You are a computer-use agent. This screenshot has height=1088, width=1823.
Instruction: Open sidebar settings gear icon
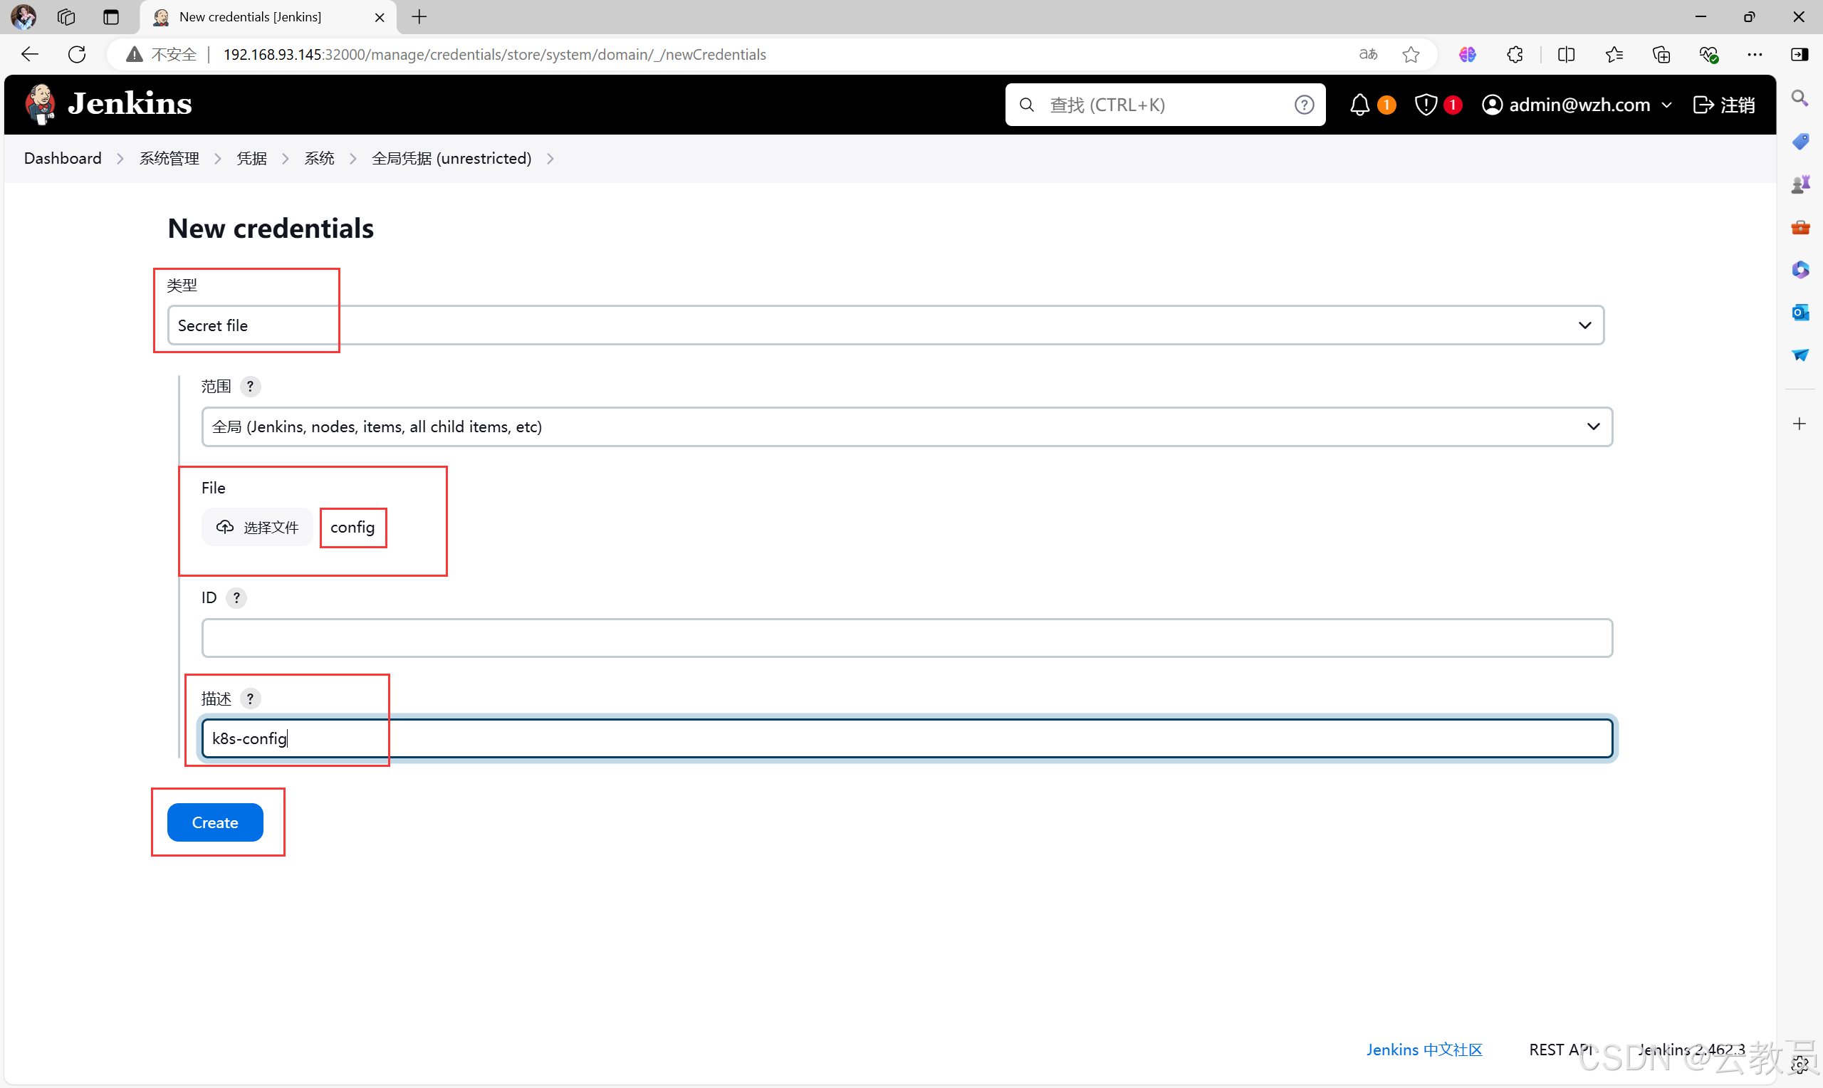(1800, 1064)
